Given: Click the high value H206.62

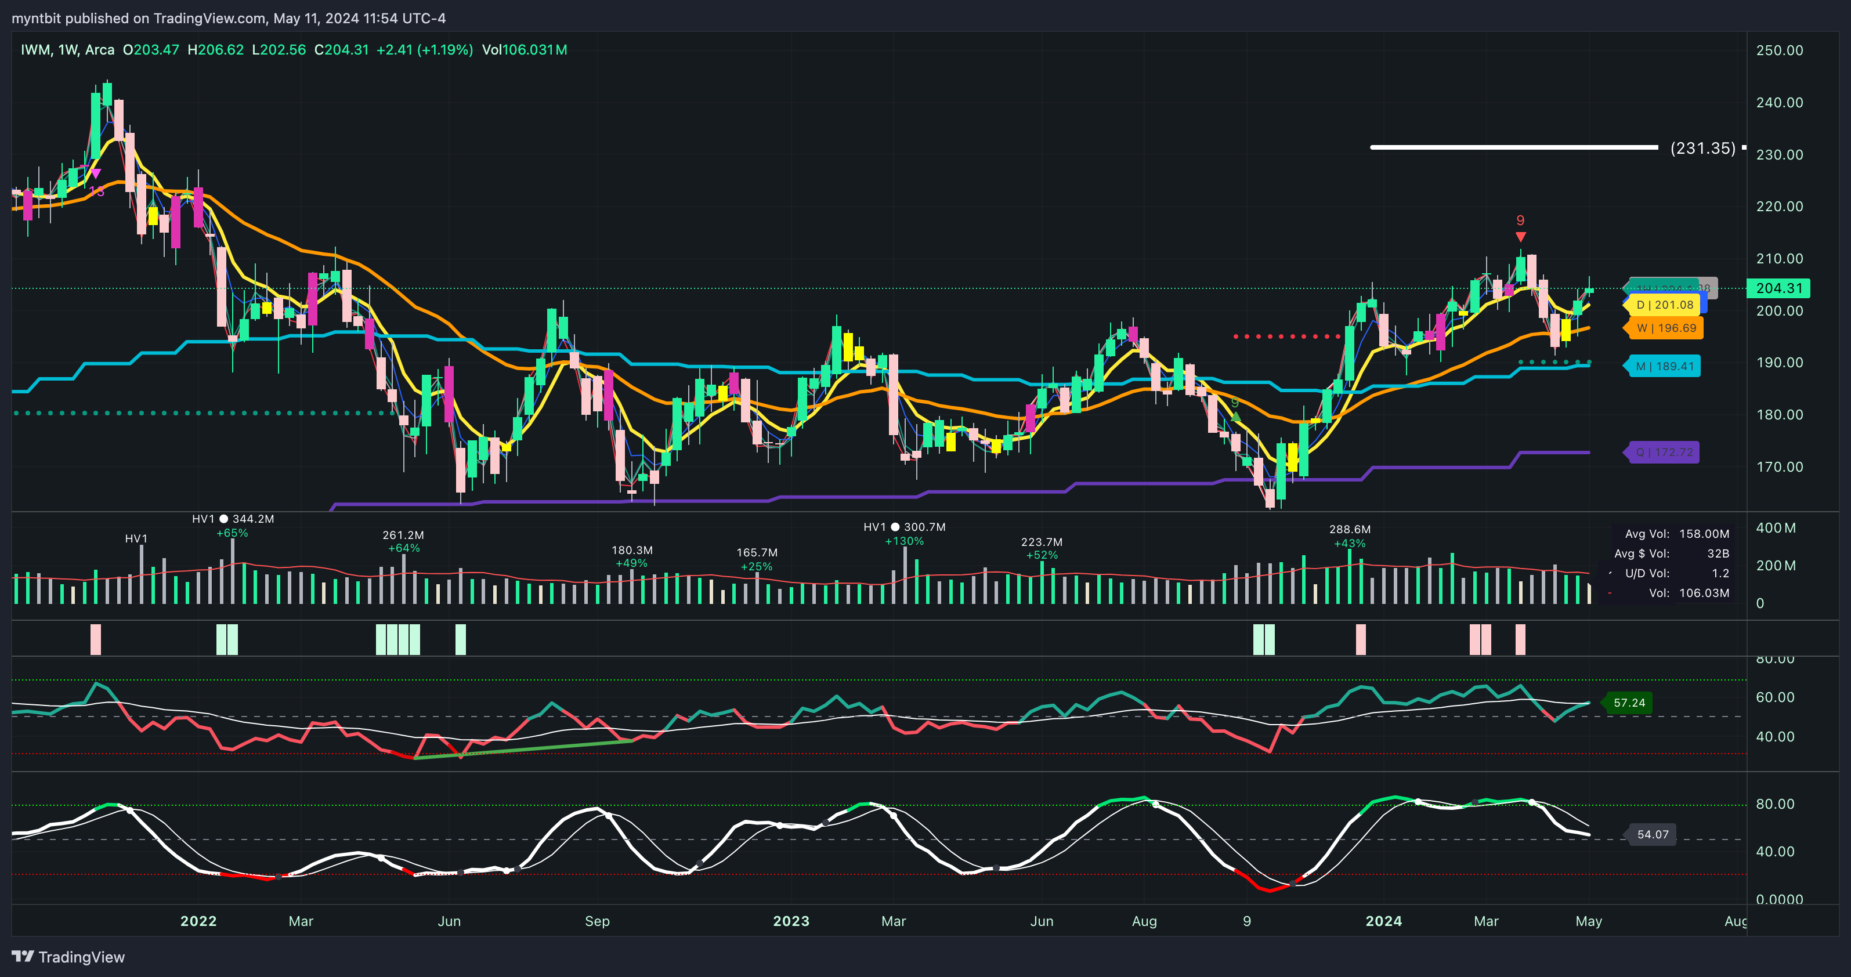Looking at the screenshot, I should 216,49.
